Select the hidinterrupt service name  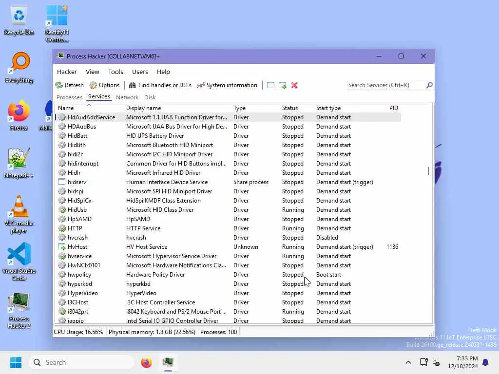(83, 164)
